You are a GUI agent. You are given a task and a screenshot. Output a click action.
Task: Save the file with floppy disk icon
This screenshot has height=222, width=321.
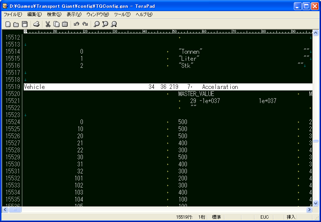(x=25, y=24)
